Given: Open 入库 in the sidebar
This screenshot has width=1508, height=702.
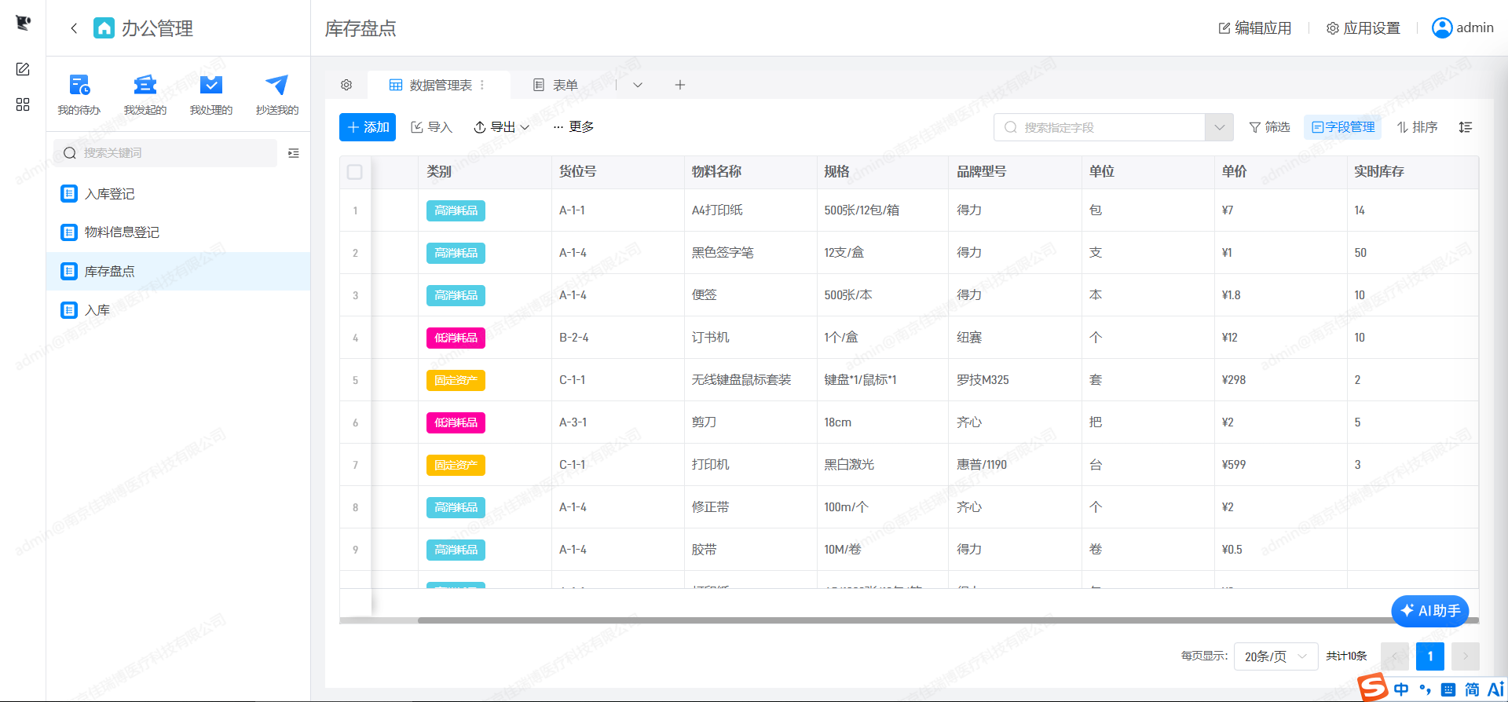Looking at the screenshot, I should click(178, 310).
